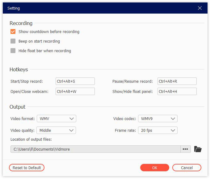Select the Show/Hide float panel hotkey field

pyautogui.click(x=177, y=91)
